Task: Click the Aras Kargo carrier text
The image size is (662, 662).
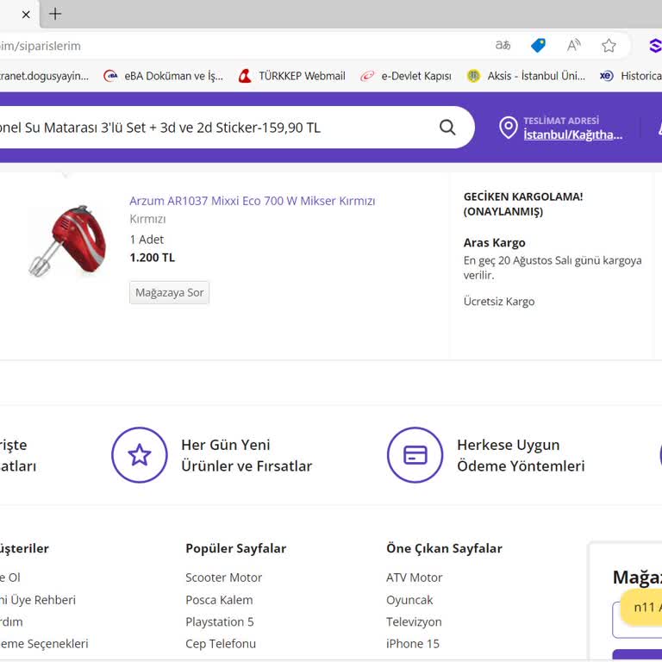Action: [x=495, y=243]
